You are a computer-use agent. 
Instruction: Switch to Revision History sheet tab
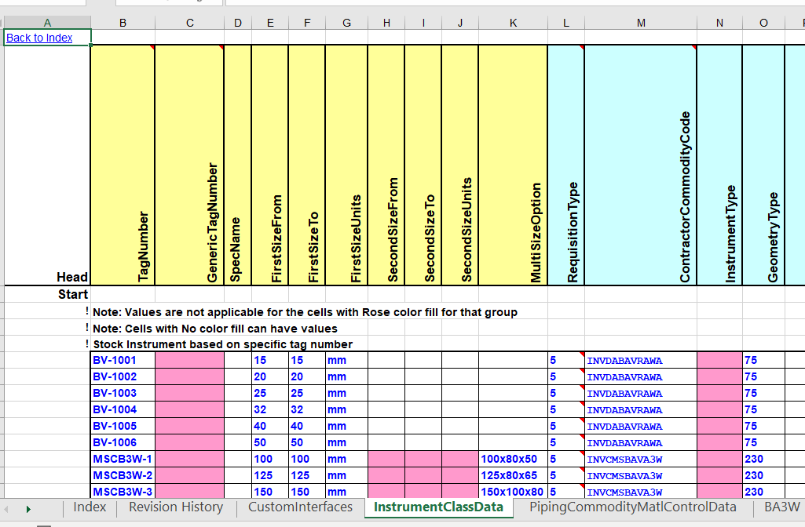click(176, 507)
